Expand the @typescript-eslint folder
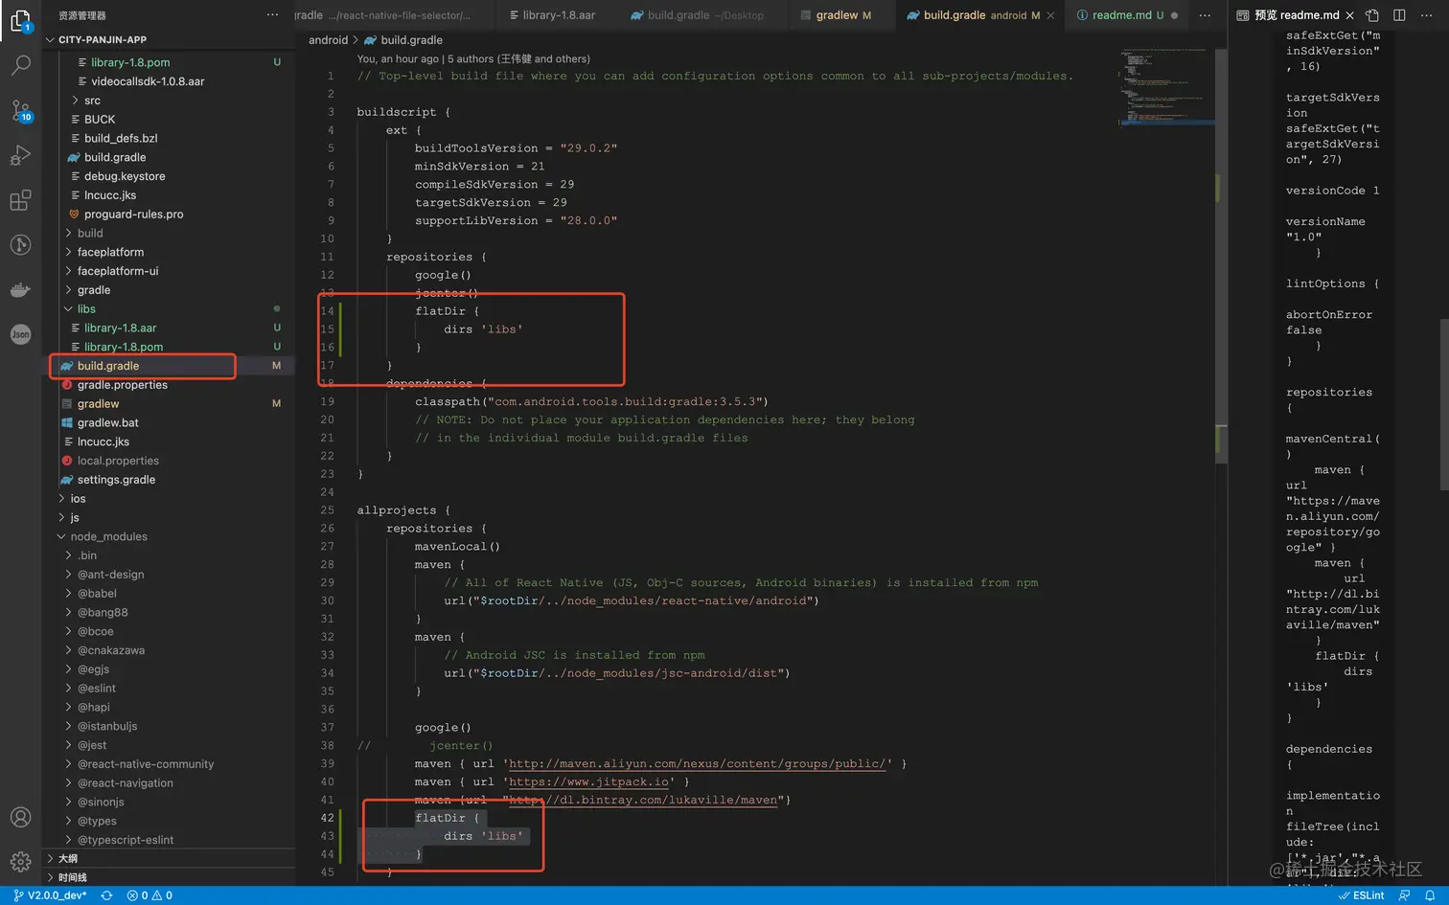 point(126,840)
